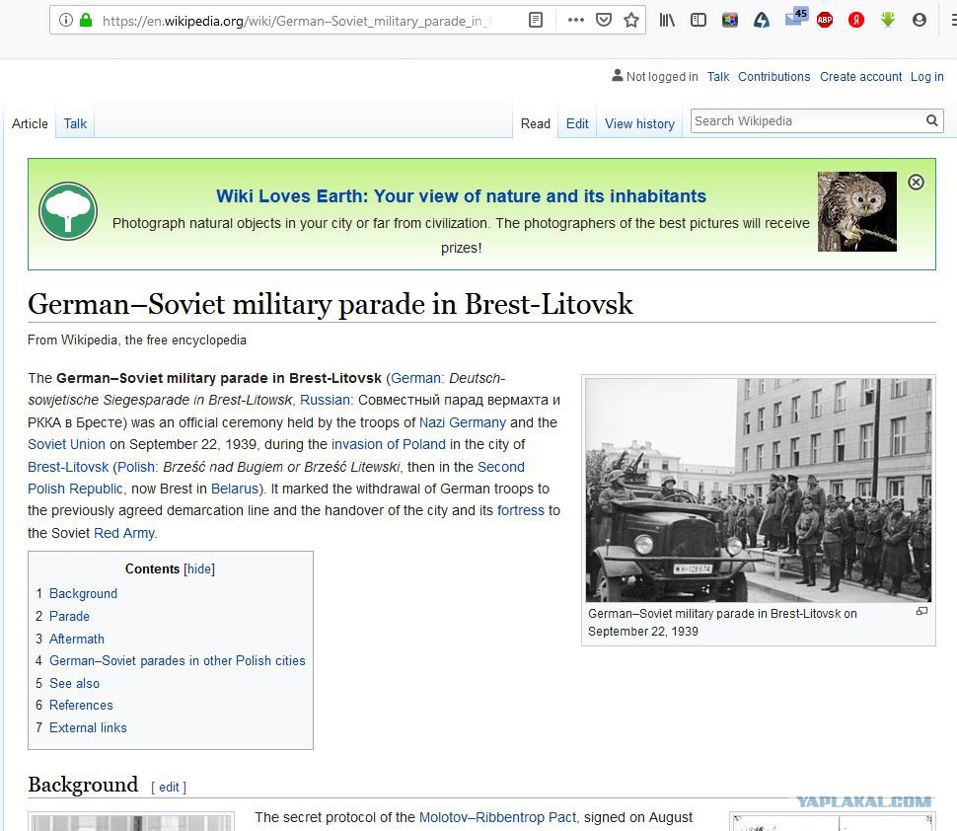Open mail notifier with 45 badge

point(795,17)
